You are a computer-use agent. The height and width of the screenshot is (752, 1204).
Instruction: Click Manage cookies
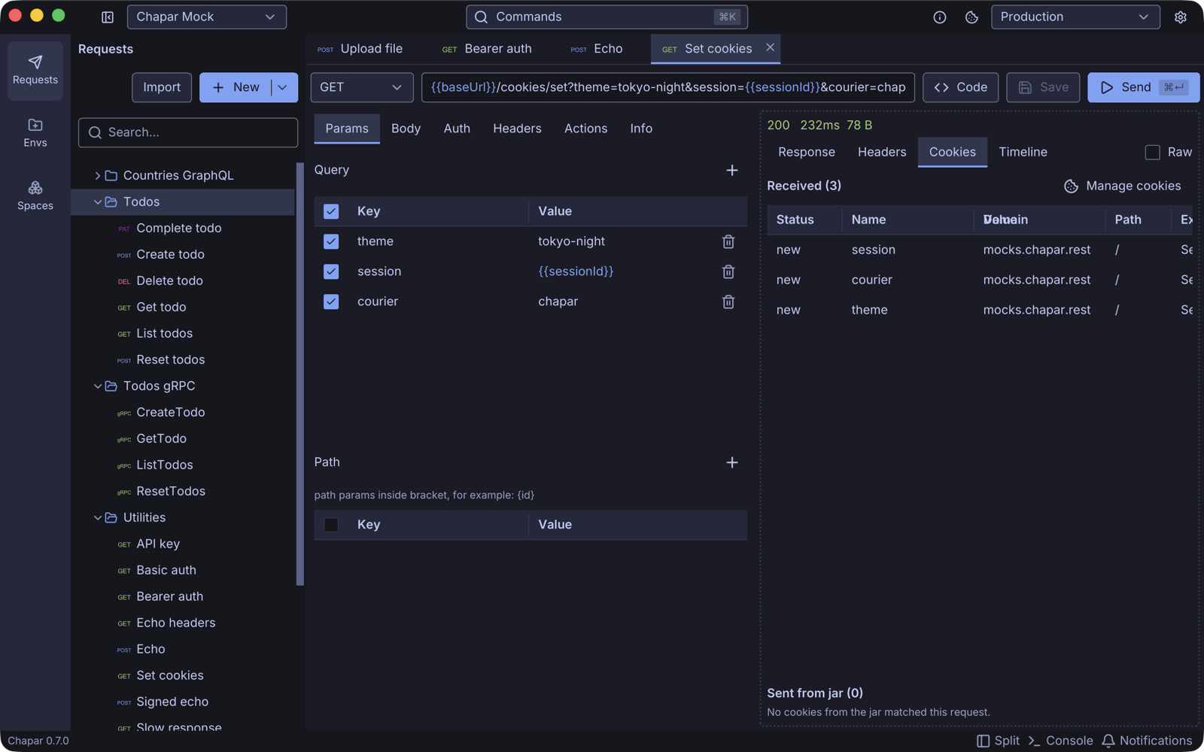pos(1122,186)
